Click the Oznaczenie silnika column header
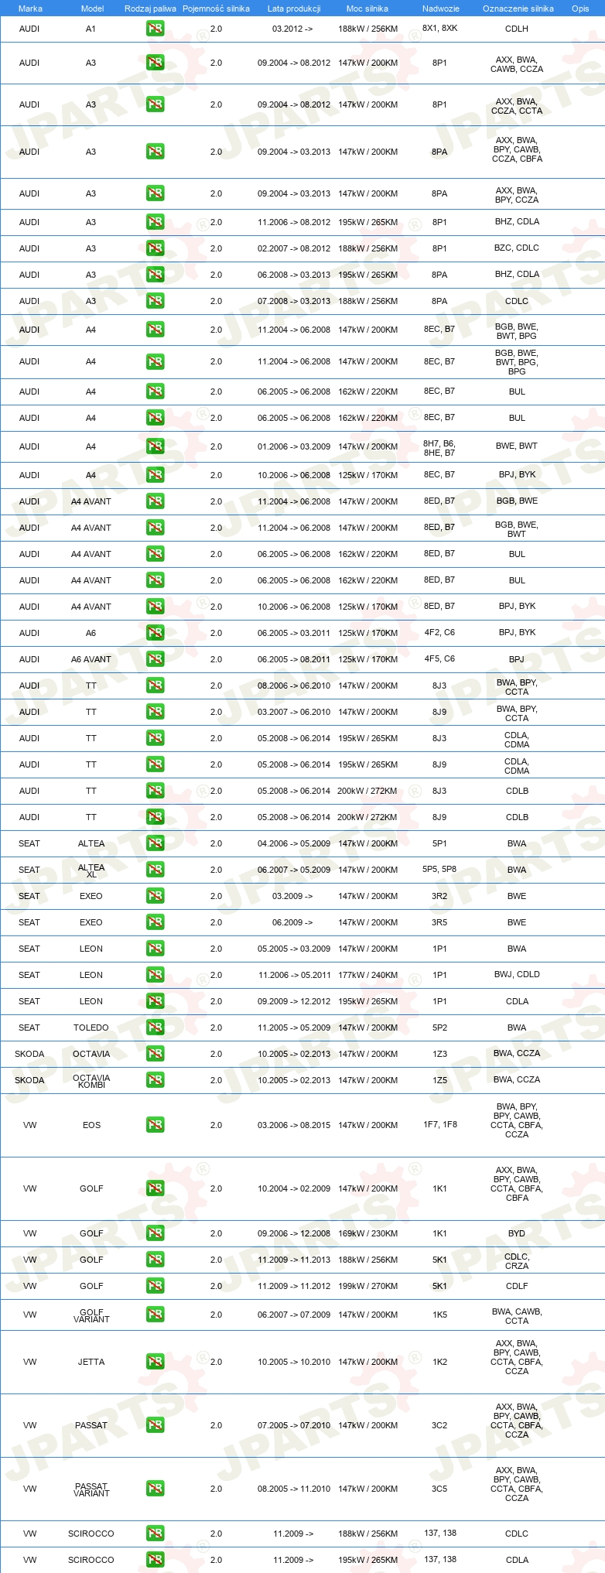 click(518, 9)
